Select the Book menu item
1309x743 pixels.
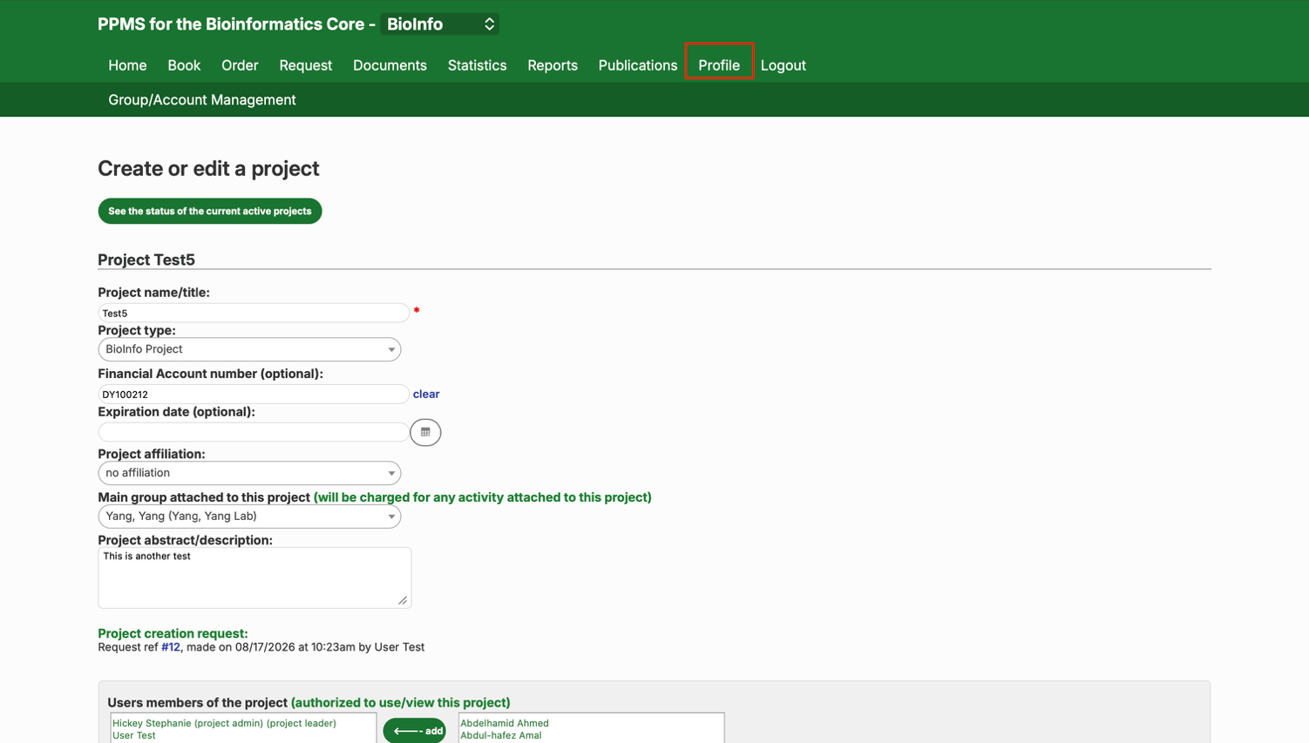[x=184, y=65]
